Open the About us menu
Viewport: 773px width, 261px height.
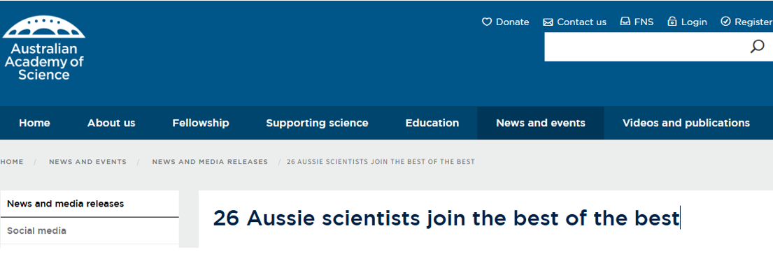coord(111,123)
